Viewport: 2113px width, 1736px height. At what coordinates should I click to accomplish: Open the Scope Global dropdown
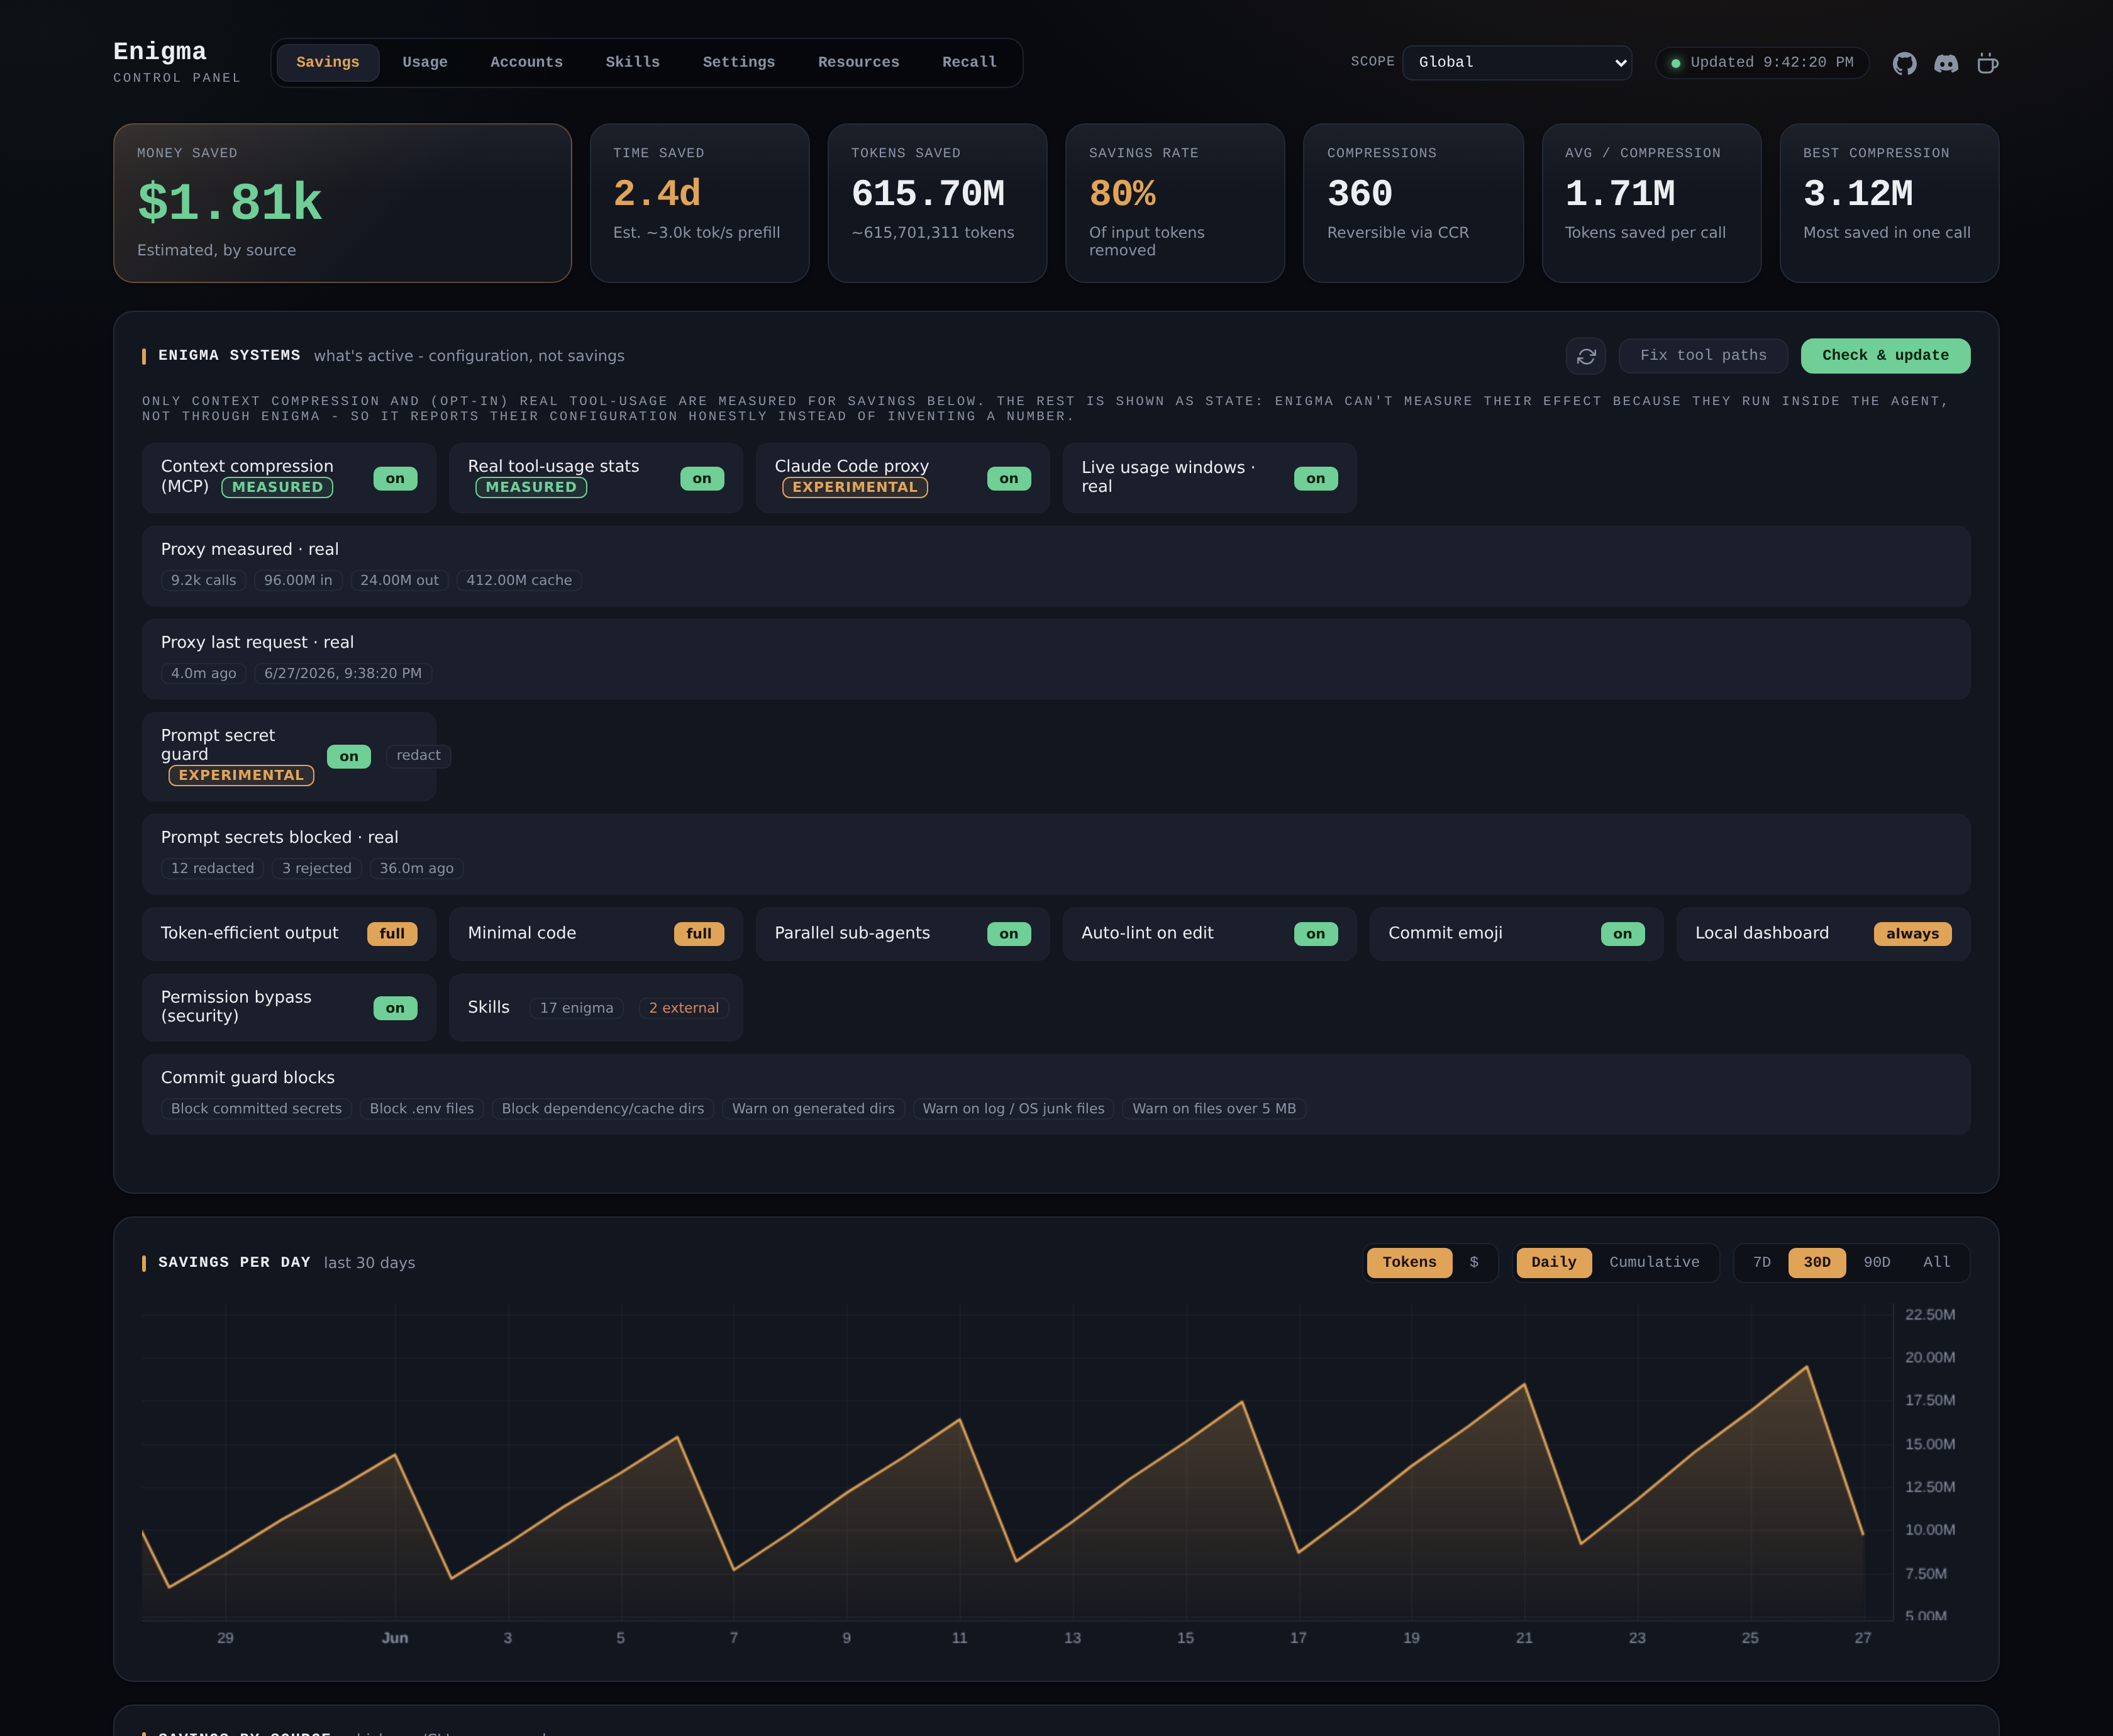click(x=1517, y=62)
